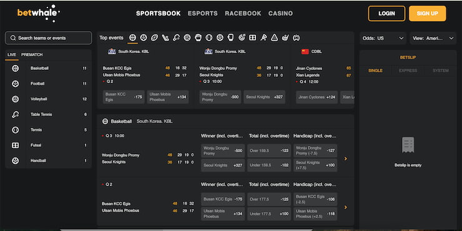Image resolution: width=462 pixels, height=231 pixels.
Task: Switch betslip to SYSTEM tab
Action: pos(441,71)
